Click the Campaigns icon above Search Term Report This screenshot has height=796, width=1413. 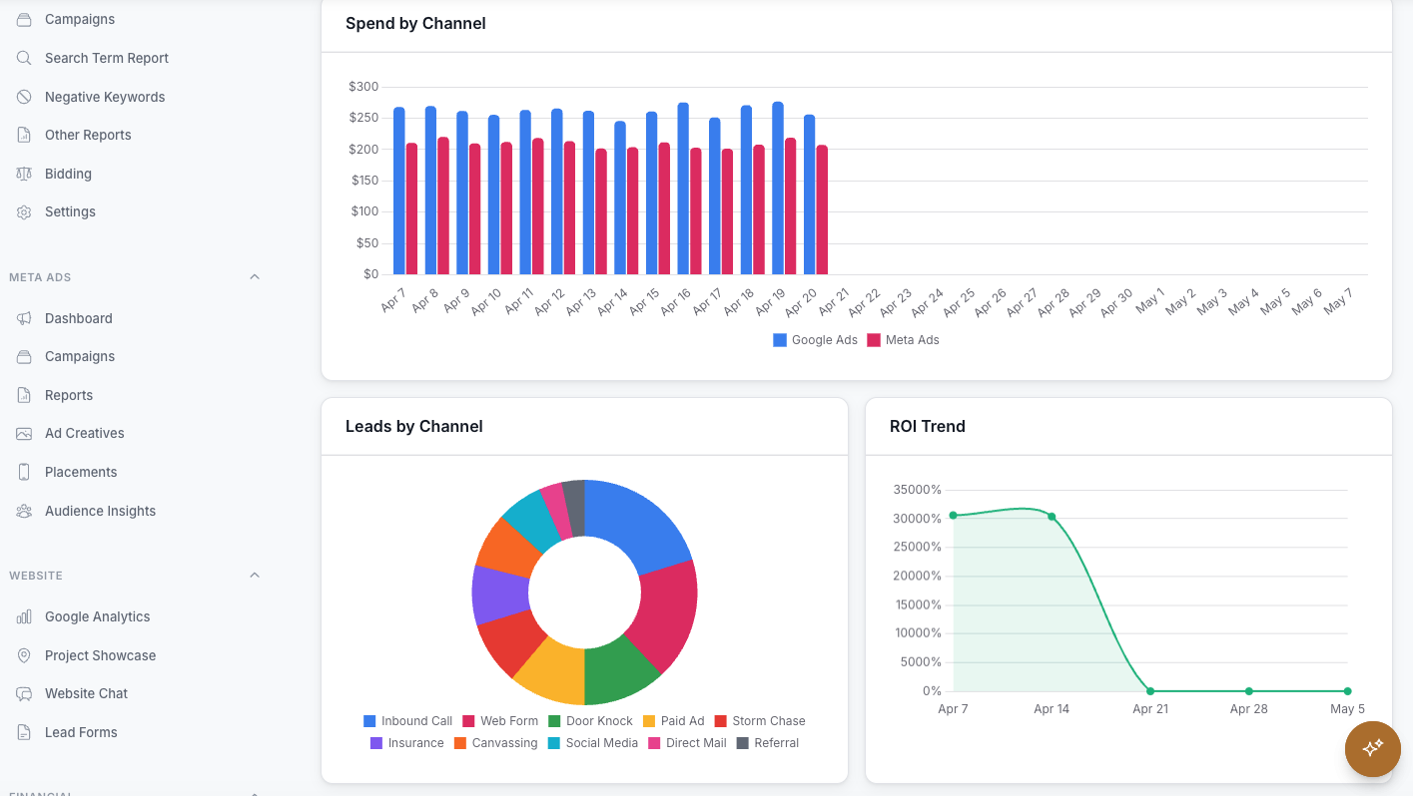24,20
